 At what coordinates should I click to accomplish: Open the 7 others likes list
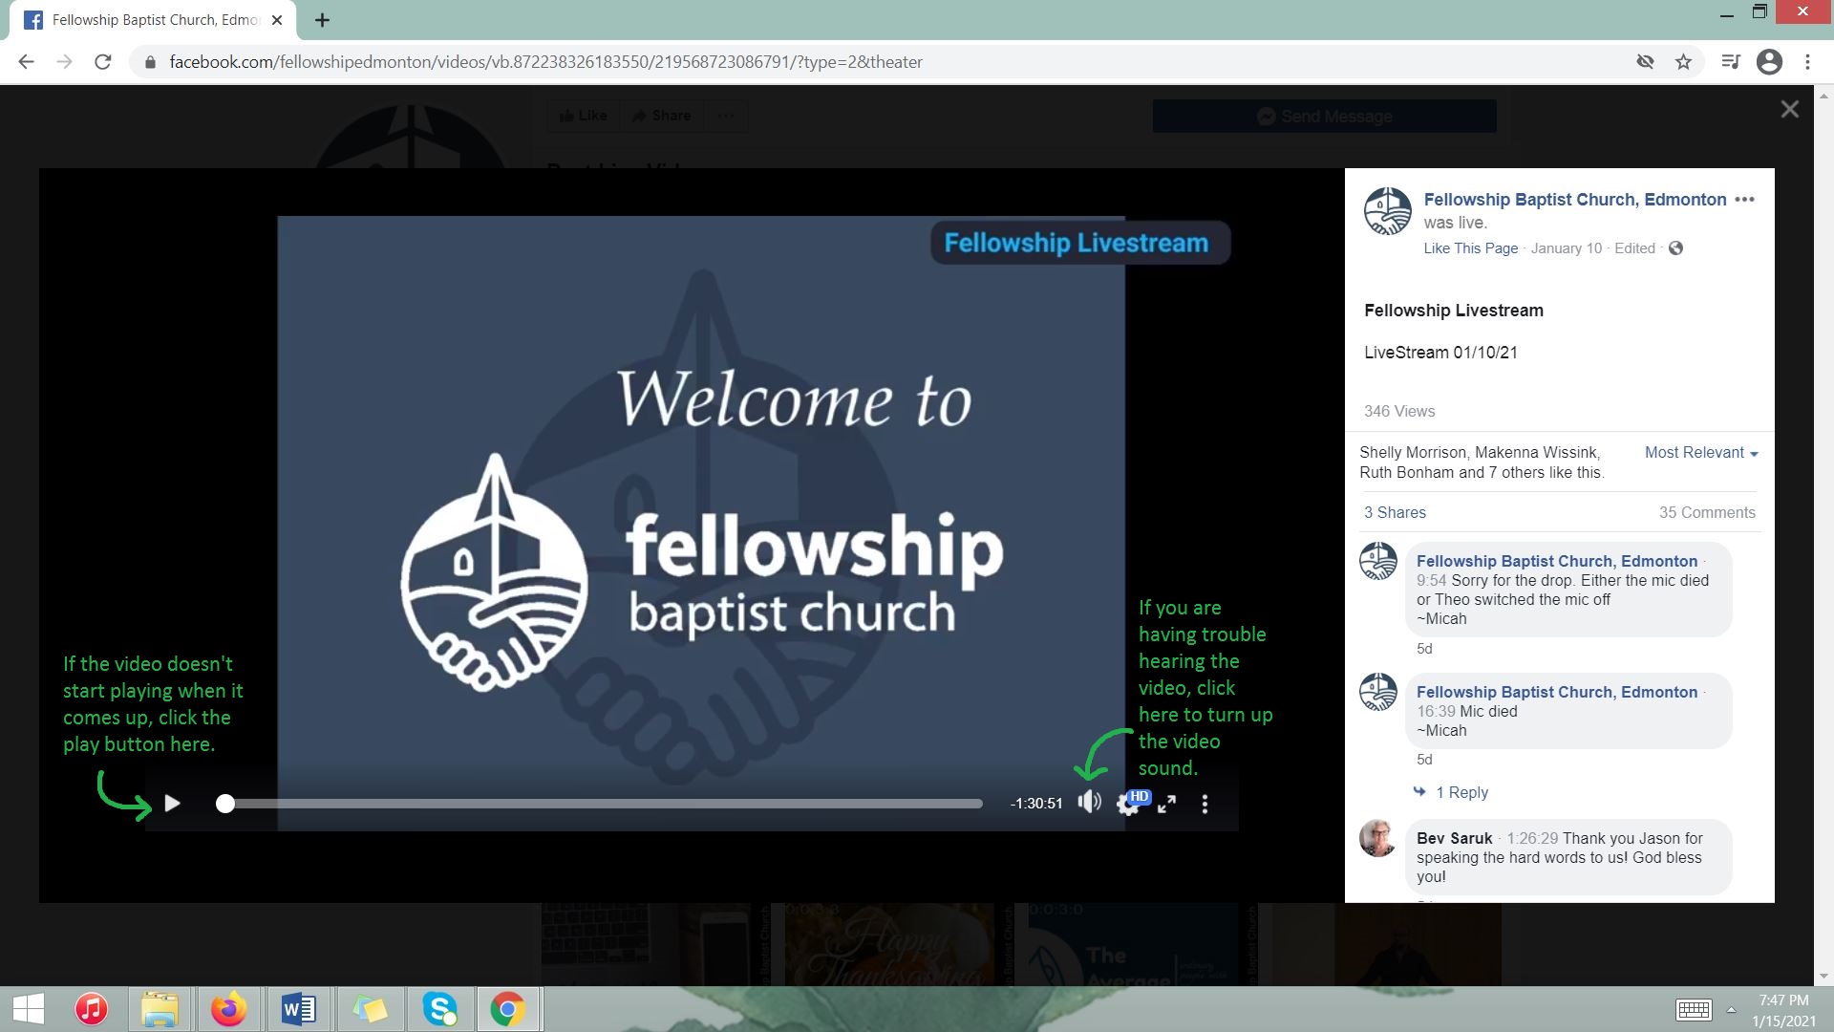pos(1531,473)
